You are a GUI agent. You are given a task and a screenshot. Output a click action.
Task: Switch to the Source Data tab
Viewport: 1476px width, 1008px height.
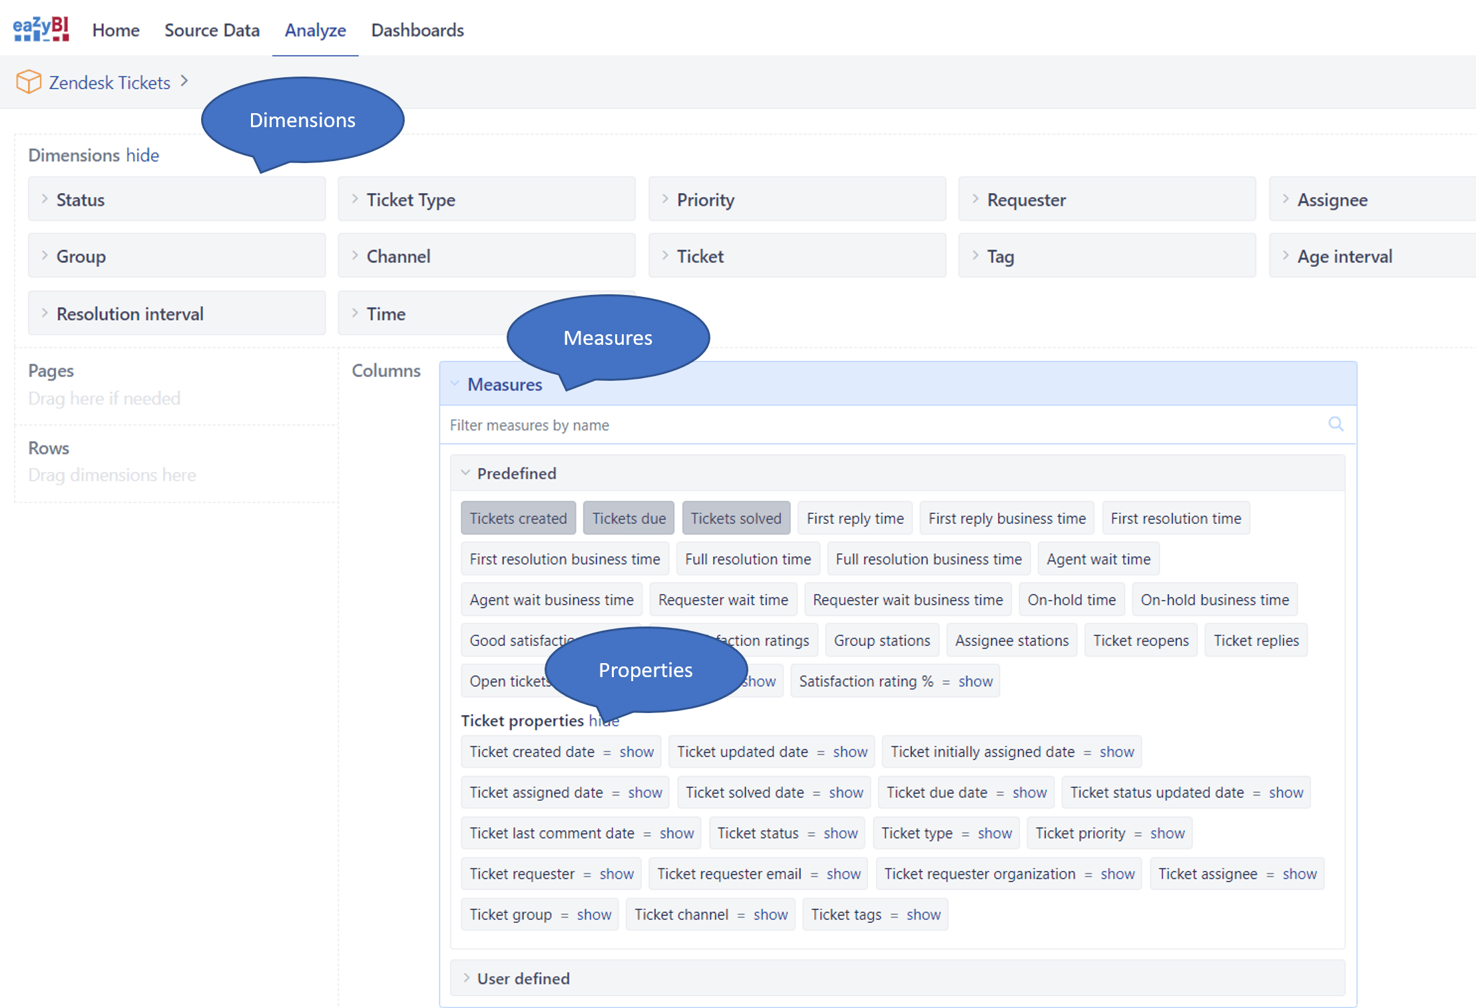coord(212,30)
